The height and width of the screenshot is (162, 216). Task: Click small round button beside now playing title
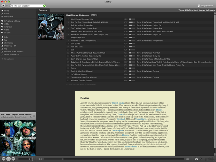(34, 116)
